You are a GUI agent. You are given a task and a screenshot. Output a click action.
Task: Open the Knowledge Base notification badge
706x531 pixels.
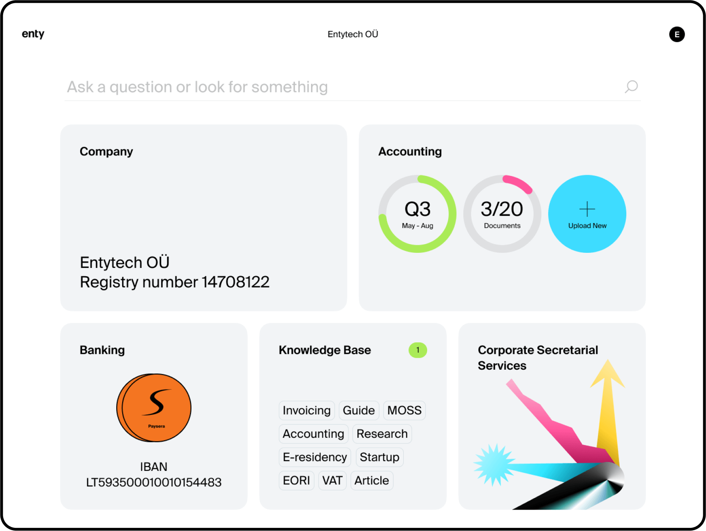[x=417, y=350]
